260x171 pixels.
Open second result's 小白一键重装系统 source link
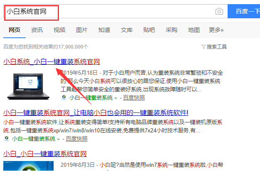click(34, 139)
